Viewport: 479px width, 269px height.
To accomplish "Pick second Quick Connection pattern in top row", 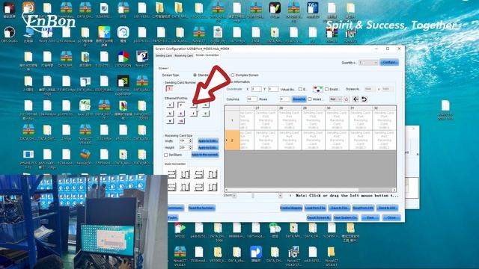I will pos(185,174).
